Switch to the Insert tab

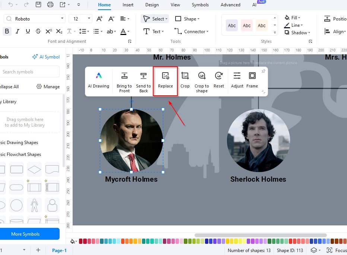click(x=128, y=4)
